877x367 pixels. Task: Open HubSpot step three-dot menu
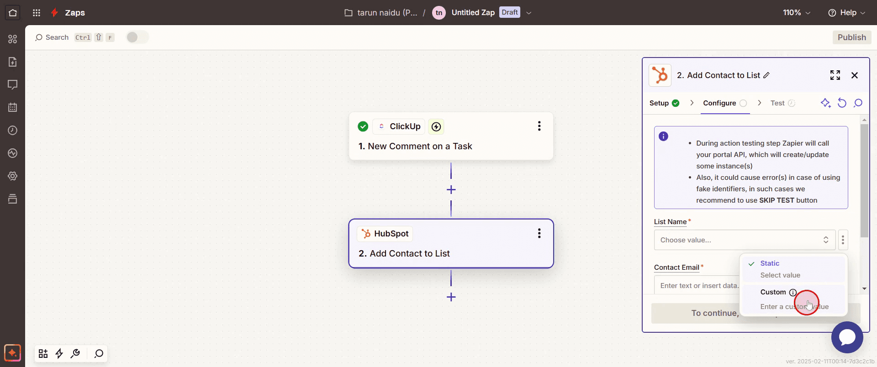click(x=539, y=234)
